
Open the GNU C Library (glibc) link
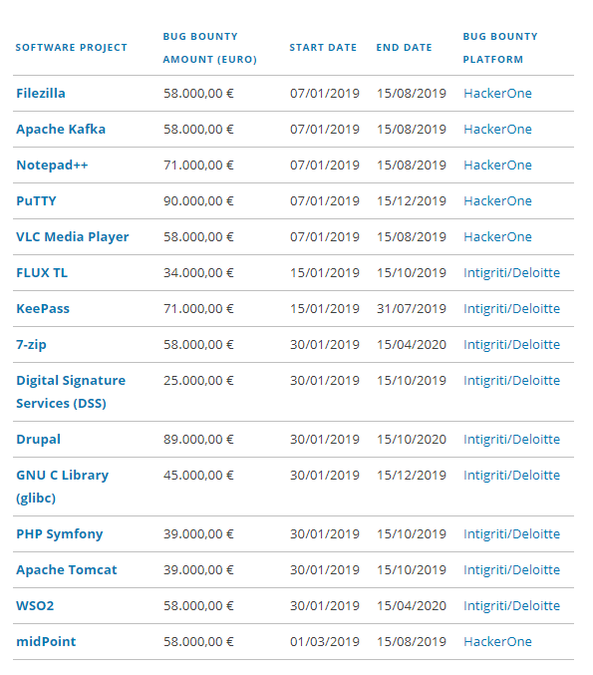63,487
